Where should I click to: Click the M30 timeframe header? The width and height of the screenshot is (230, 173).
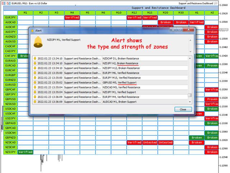point(181,13)
